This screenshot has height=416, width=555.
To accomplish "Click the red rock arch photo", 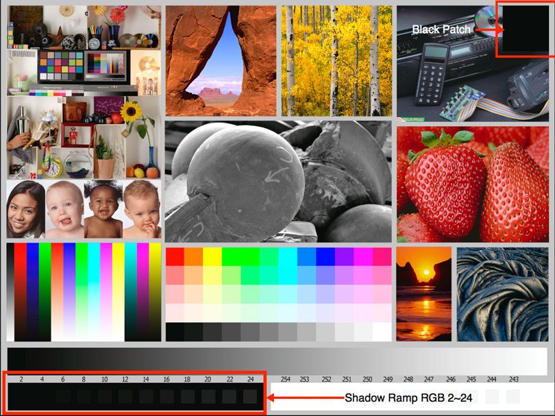I will click(221, 61).
